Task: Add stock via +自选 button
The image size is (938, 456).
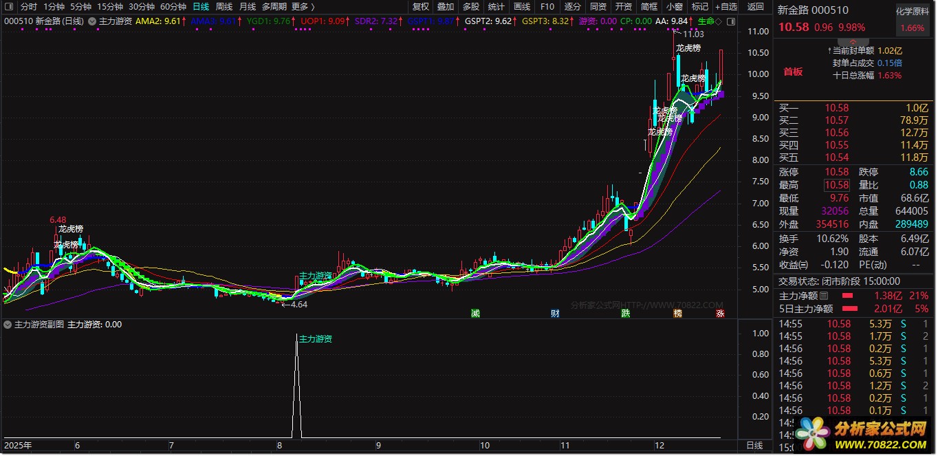Action: (x=726, y=6)
